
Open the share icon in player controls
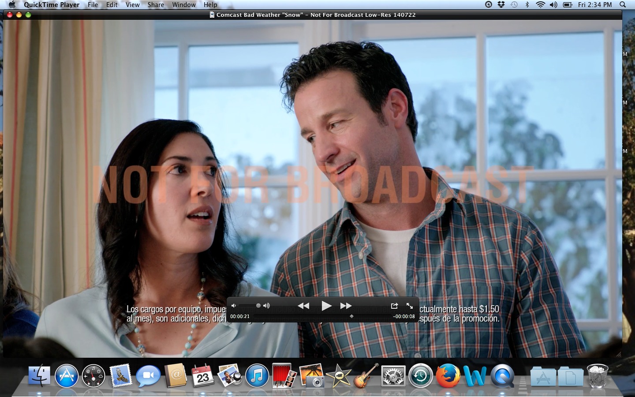coord(394,306)
